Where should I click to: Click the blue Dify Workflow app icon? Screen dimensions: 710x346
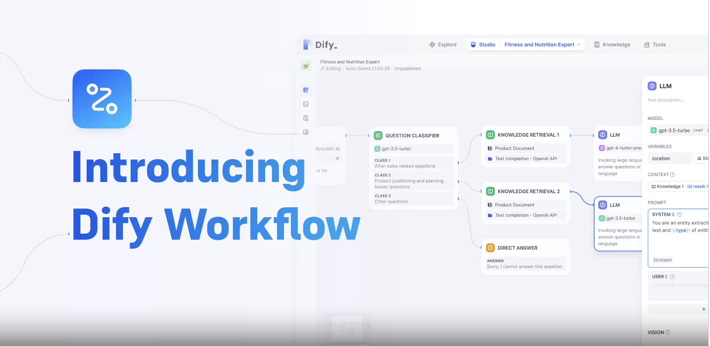click(102, 99)
